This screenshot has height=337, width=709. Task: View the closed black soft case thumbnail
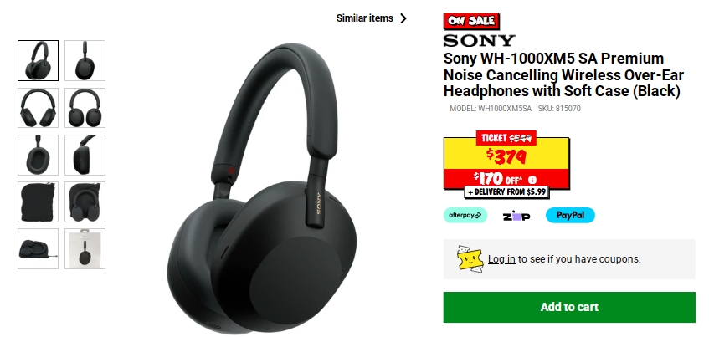pyautogui.click(x=38, y=202)
